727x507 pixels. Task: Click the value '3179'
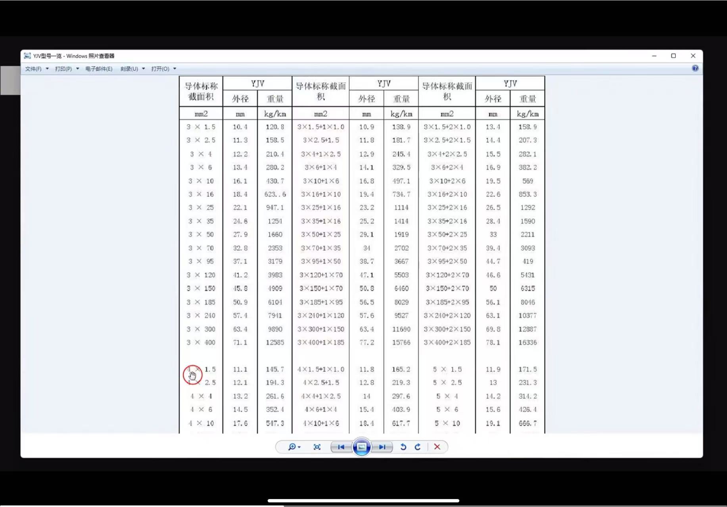click(275, 261)
